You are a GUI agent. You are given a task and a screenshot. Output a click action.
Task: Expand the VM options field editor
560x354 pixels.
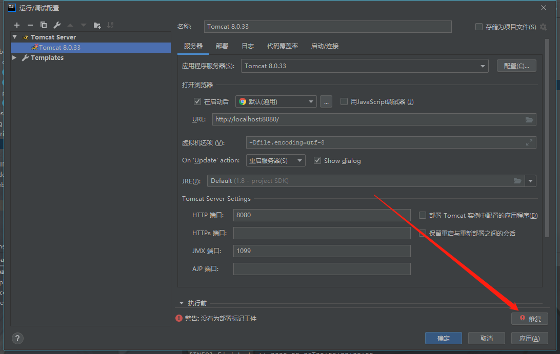click(x=529, y=142)
